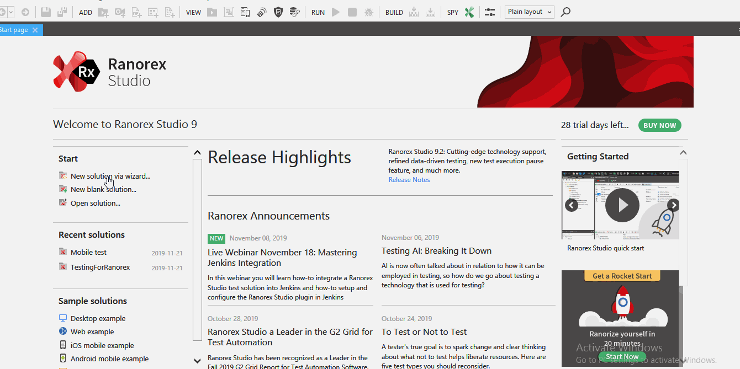740x369 pixels.
Task: Click the document list icon in VIEW group
Action: point(245,12)
